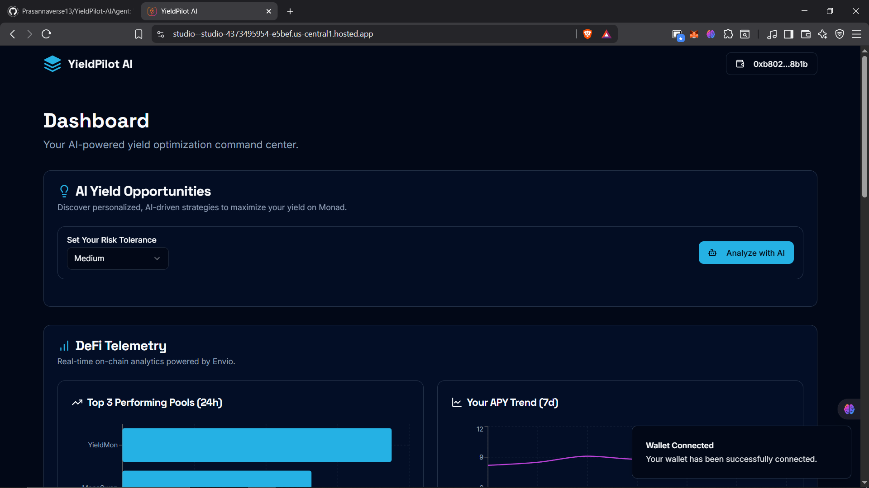
Task: Switch to the Prasannaverse13 GitHub tab
Action: click(x=72, y=11)
